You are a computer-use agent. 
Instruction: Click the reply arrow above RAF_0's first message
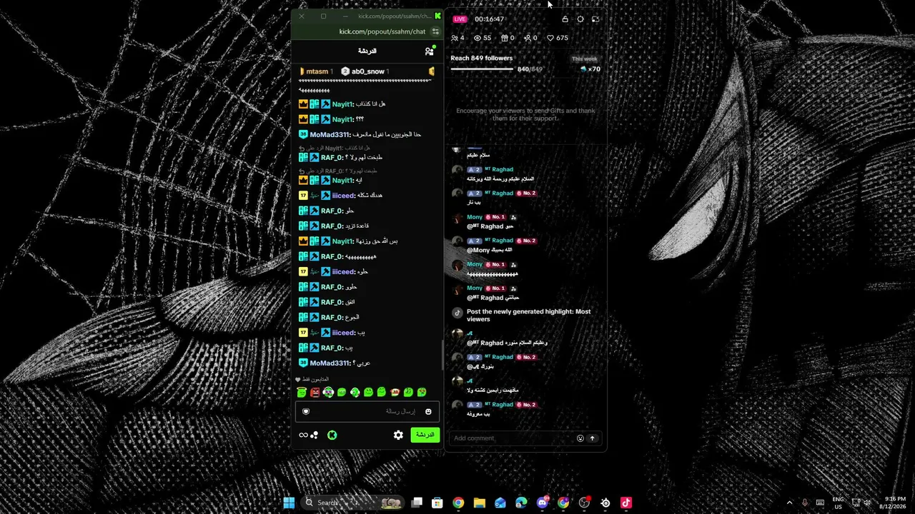302,148
